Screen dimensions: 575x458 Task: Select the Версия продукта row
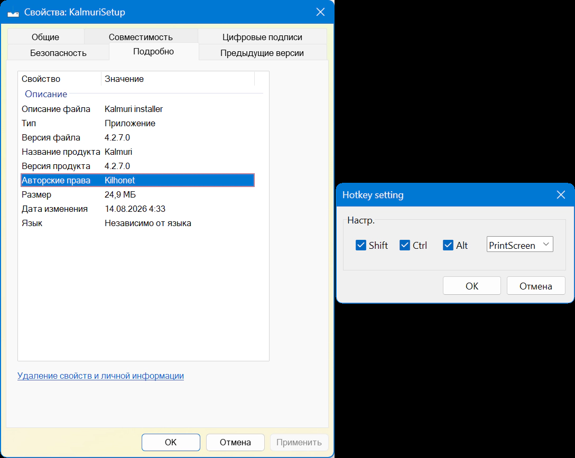pyautogui.click(x=137, y=166)
